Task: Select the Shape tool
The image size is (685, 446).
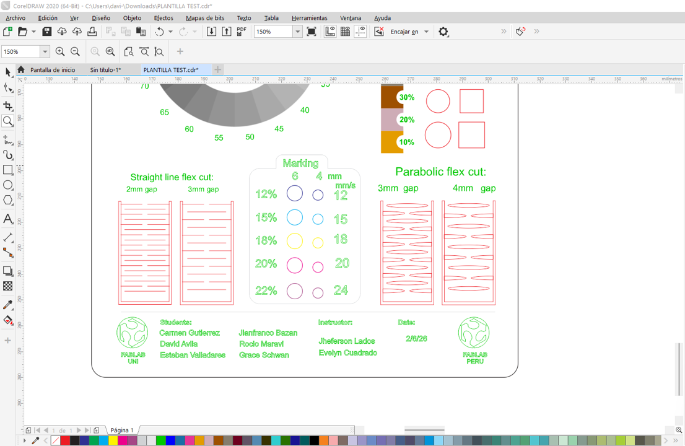Action: pyautogui.click(x=8, y=88)
